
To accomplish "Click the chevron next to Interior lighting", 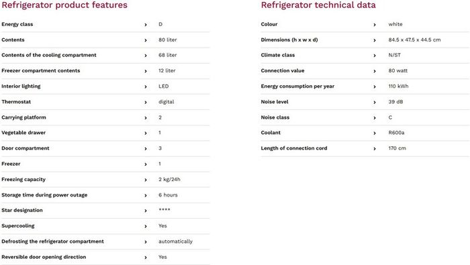I will (146, 87).
